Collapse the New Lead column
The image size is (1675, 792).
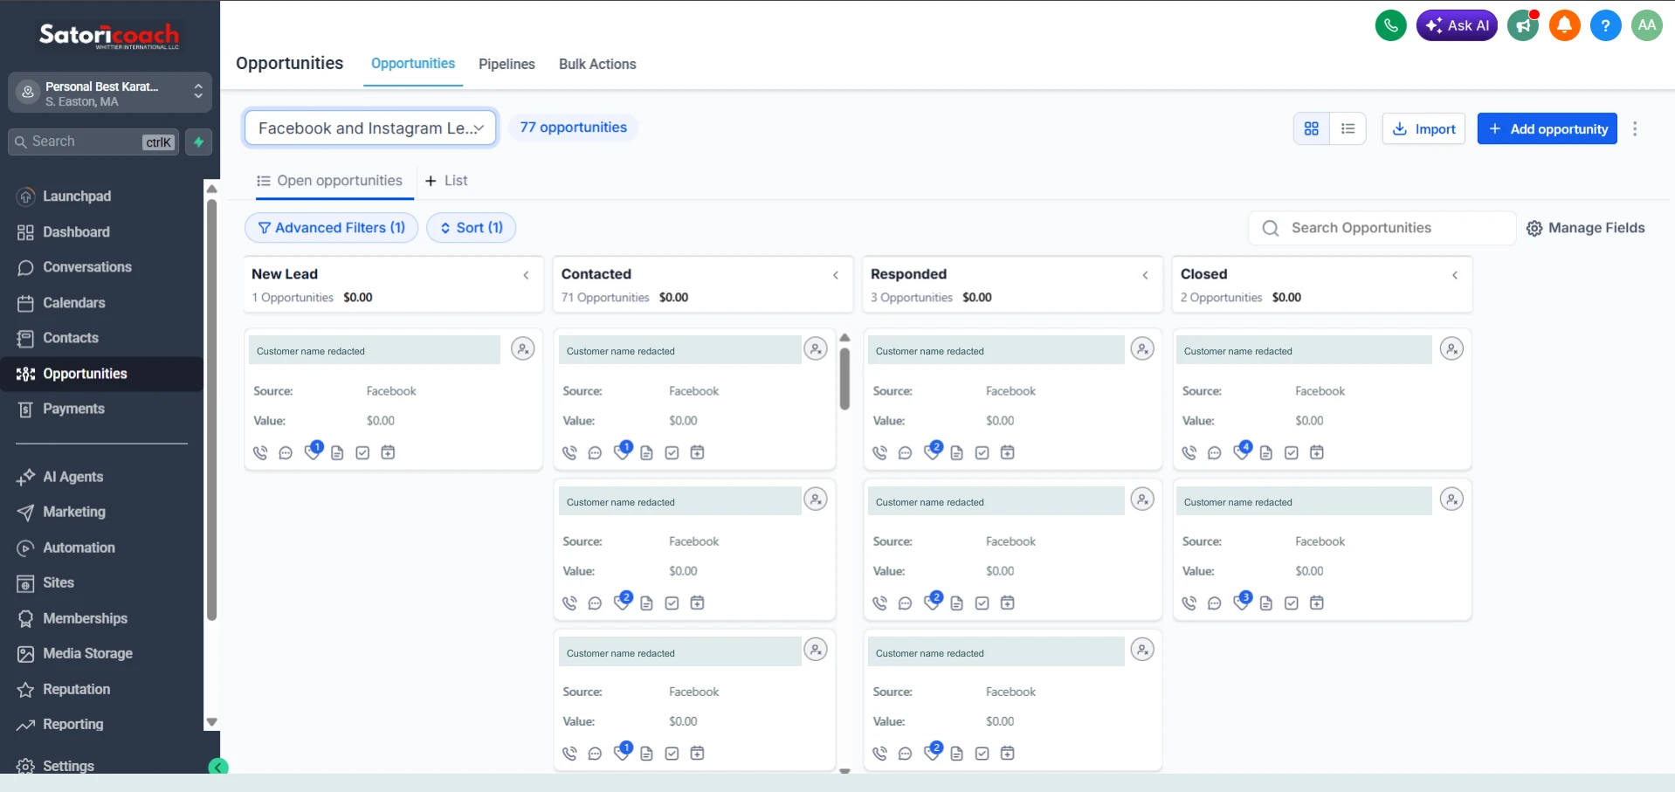pyautogui.click(x=526, y=275)
